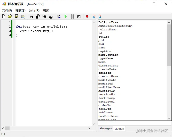
Task: Select 'creatorName' in output list
Action: tap(108, 76)
